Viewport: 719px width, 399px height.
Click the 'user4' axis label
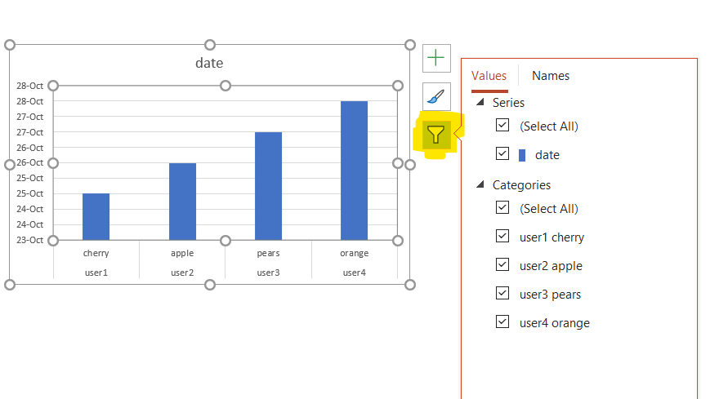[354, 273]
